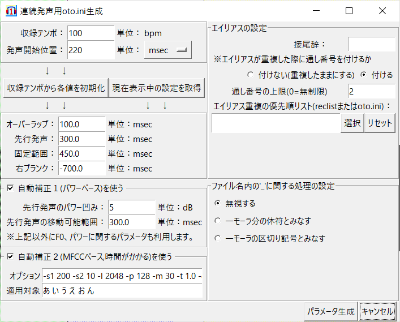
Task: Select 一モーラ分の休符とみなす radio button
Action: pos(218,221)
